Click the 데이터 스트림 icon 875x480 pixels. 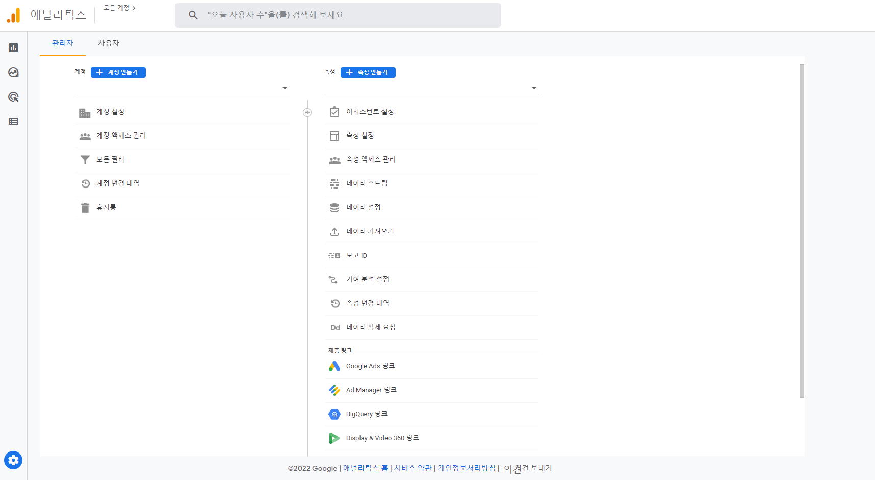coord(334,184)
